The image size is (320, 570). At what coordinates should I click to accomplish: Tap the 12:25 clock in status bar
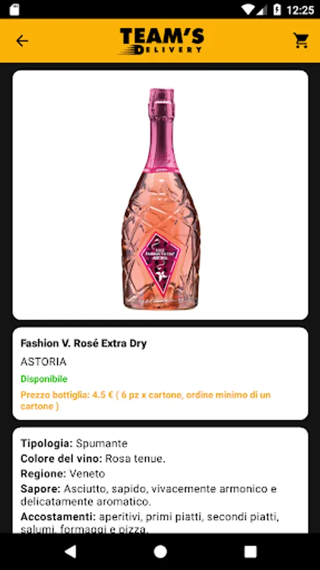pos(300,9)
